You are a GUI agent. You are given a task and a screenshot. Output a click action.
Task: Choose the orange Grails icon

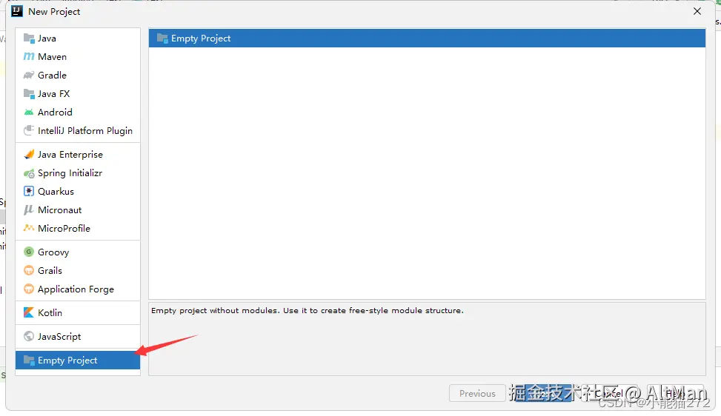click(x=29, y=270)
